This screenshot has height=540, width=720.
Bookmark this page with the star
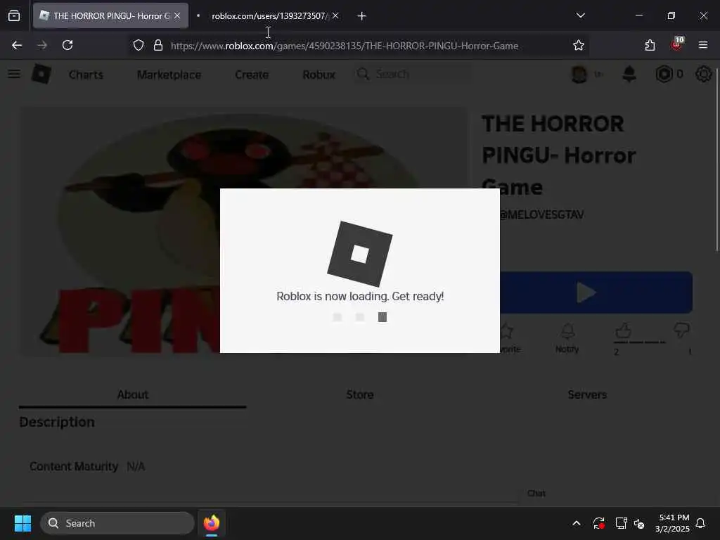point(579,45)
